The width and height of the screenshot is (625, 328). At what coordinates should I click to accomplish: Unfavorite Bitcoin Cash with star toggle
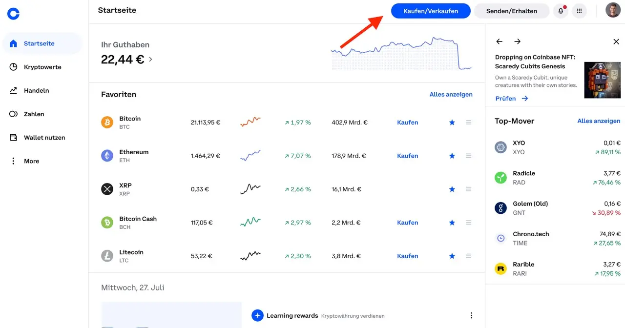(x=452, y=223)
